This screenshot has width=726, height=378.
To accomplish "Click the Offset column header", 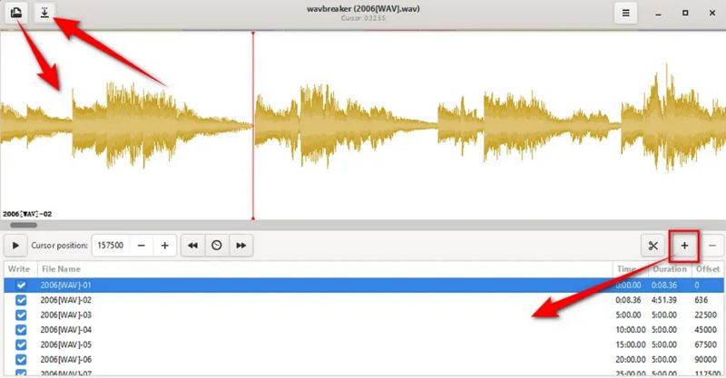I will tap(708, 269).
